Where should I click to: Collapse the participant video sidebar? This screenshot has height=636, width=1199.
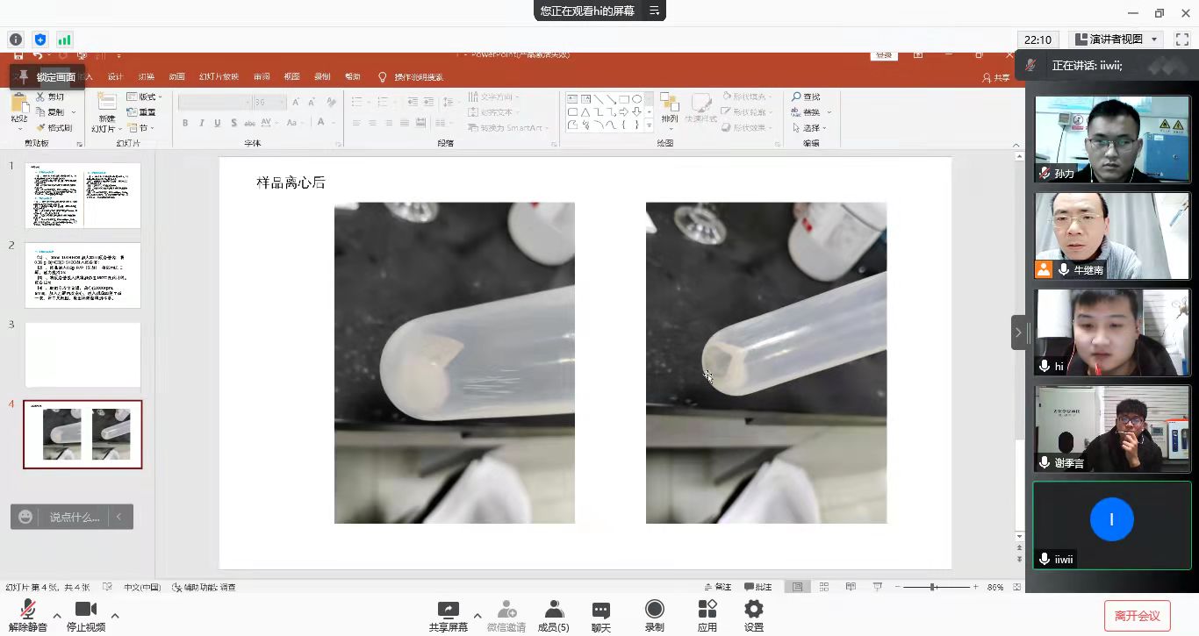[x=1018, y=332]
